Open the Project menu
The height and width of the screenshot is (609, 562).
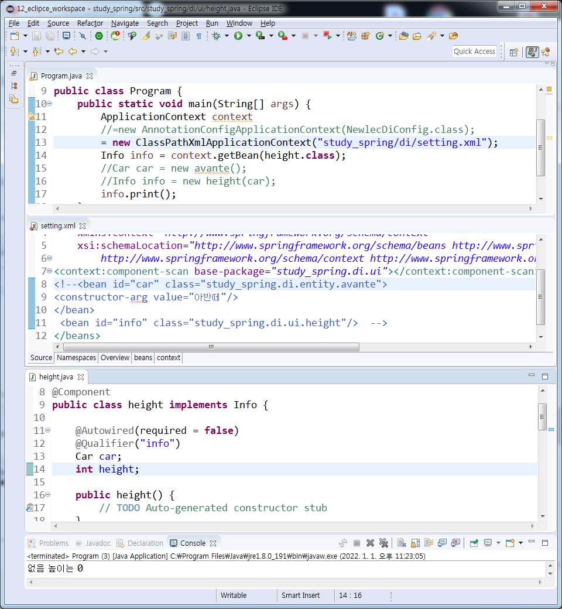point(187,23)
